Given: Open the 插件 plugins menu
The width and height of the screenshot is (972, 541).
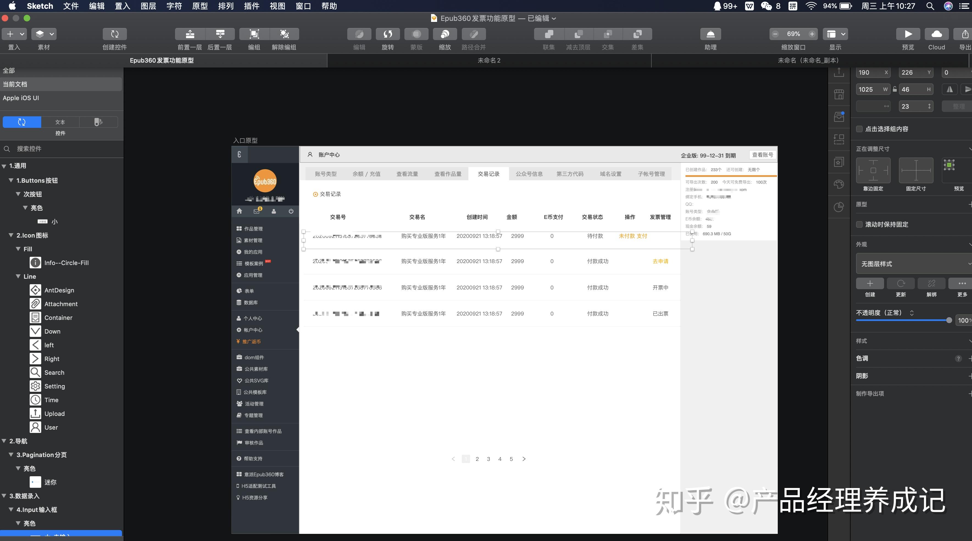Looking at the screenshot, I should coord(251,6).
